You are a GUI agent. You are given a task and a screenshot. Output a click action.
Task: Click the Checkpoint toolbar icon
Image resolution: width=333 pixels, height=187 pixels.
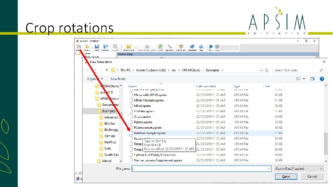(x=129, y=47)
